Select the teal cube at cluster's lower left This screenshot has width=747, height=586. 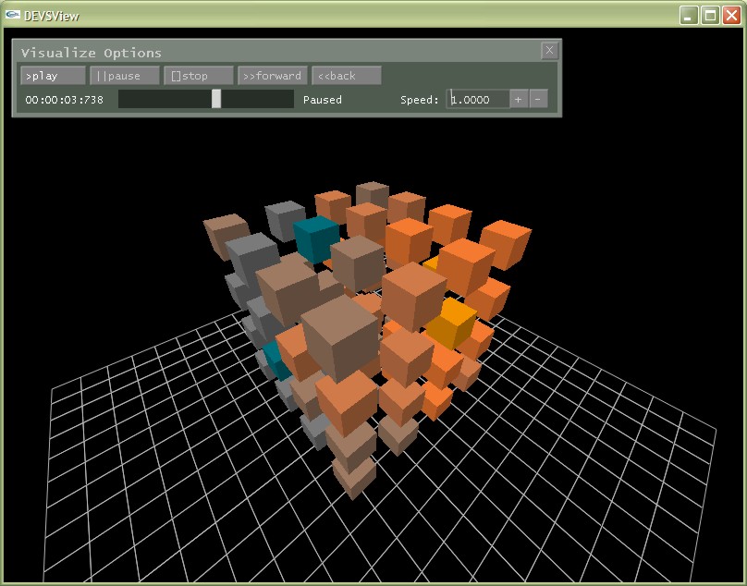[273, 358]
